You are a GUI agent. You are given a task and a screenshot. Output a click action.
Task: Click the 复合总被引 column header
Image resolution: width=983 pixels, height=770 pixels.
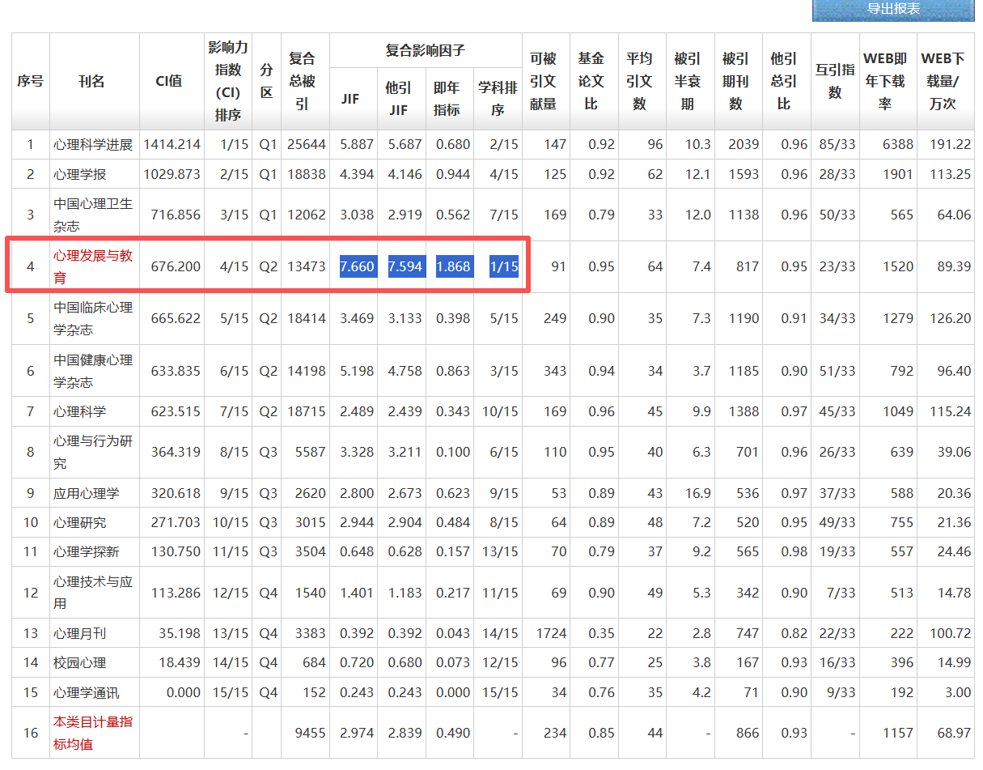coord(303,82)
